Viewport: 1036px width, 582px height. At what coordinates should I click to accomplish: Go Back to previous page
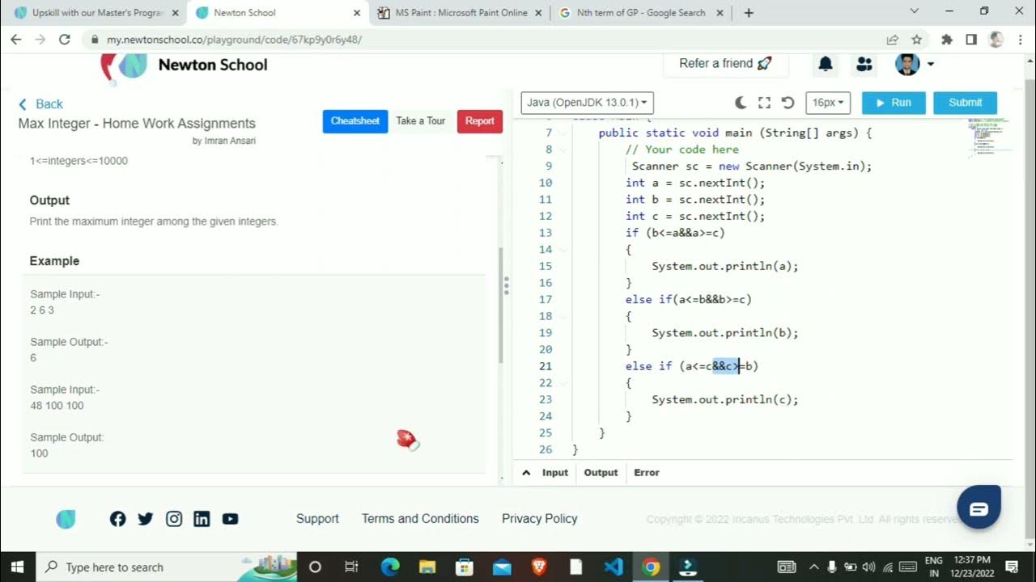[x=40, y=103]
